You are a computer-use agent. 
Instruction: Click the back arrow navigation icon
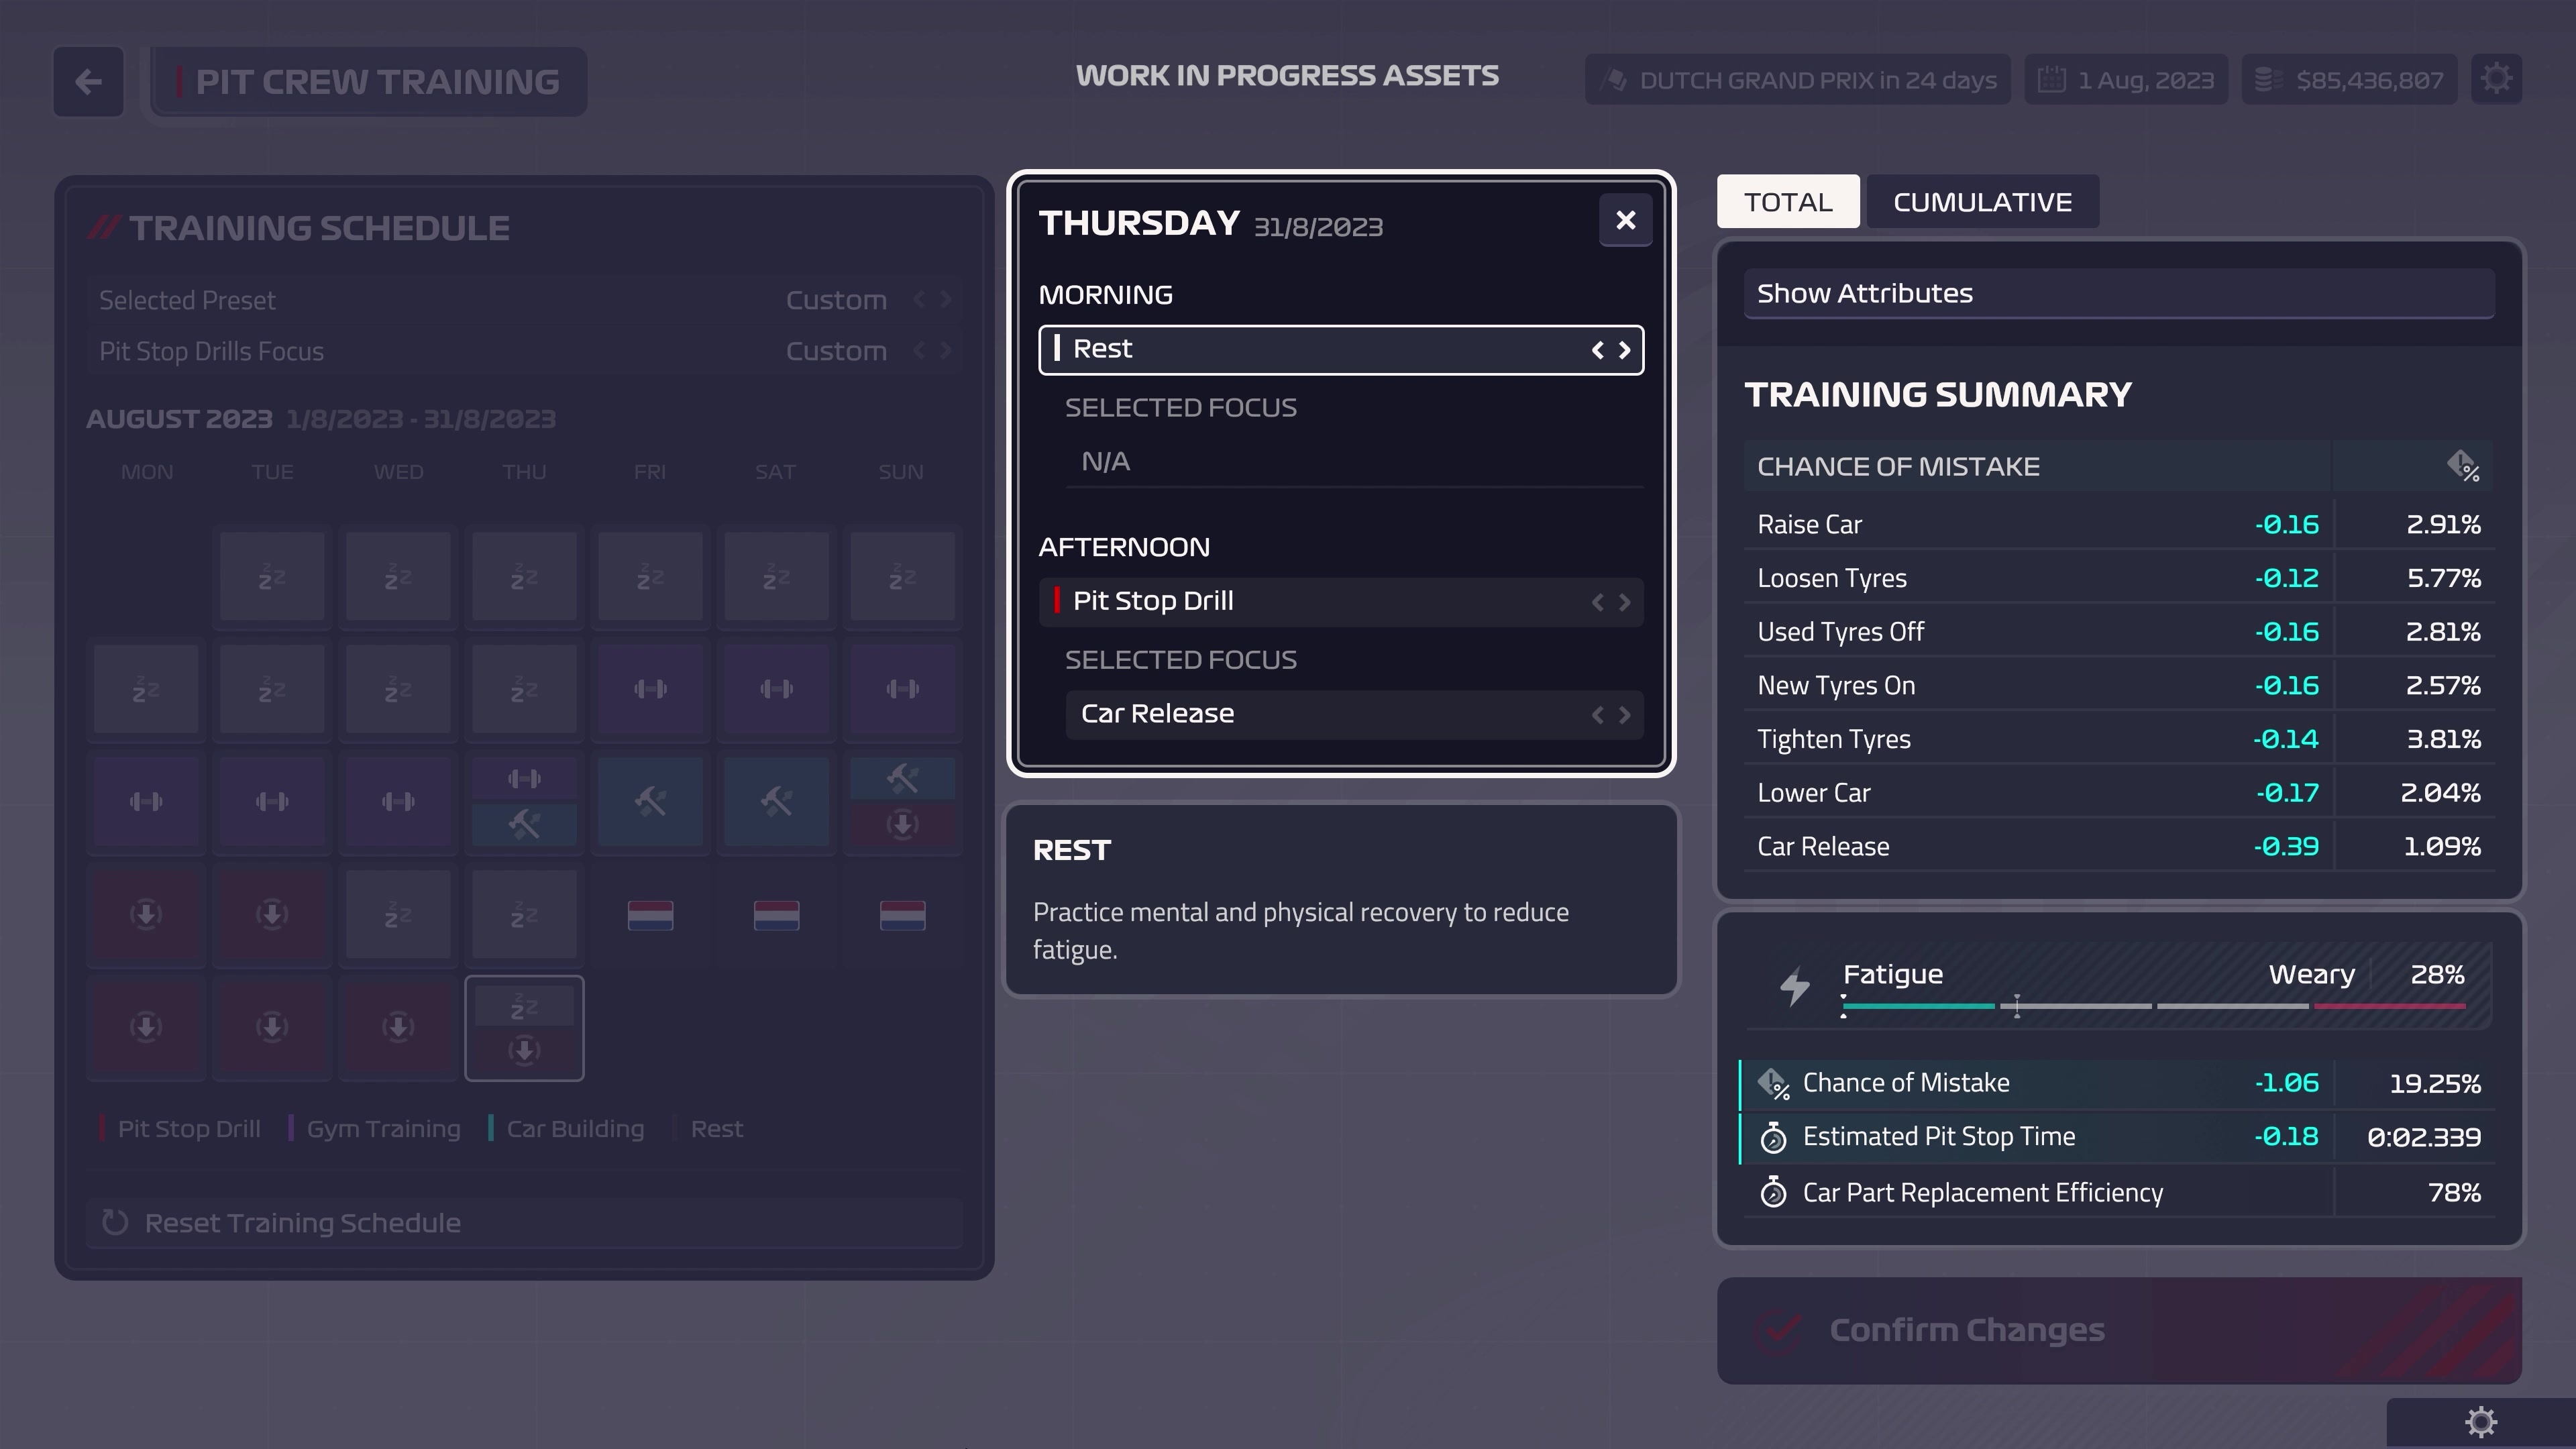coord(89,81)
